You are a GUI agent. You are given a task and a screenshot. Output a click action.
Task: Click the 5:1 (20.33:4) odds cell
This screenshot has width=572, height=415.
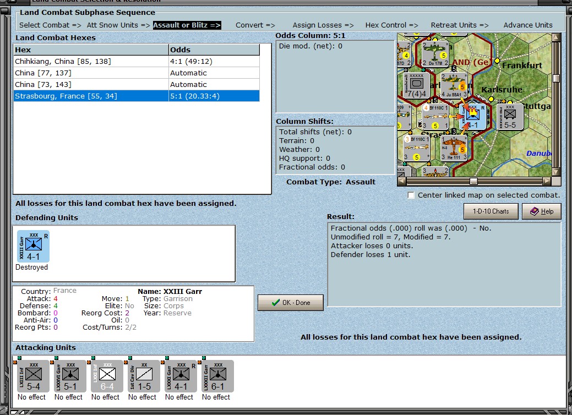(214, 96)
